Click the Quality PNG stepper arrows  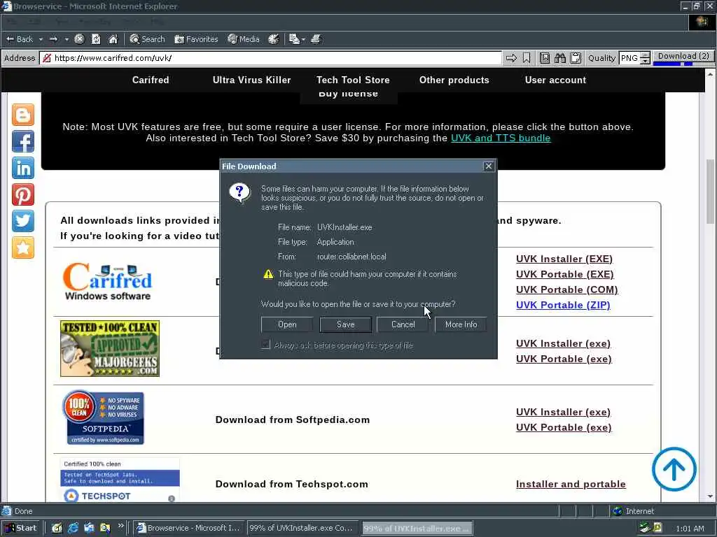[x=645, y=58]
